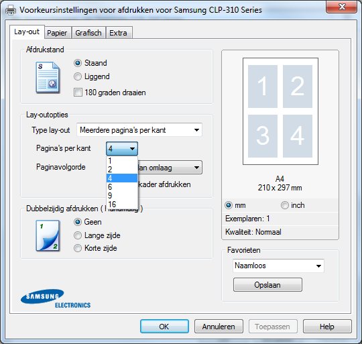Open the Paginavolgorde dropdown arrow

pyautogui.click(x=196, y=168)
